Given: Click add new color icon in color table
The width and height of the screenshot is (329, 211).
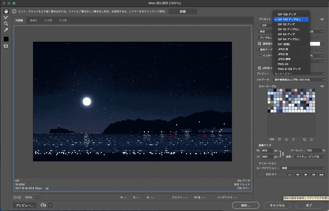Looking at the screenshot, I should pos(305,139).
